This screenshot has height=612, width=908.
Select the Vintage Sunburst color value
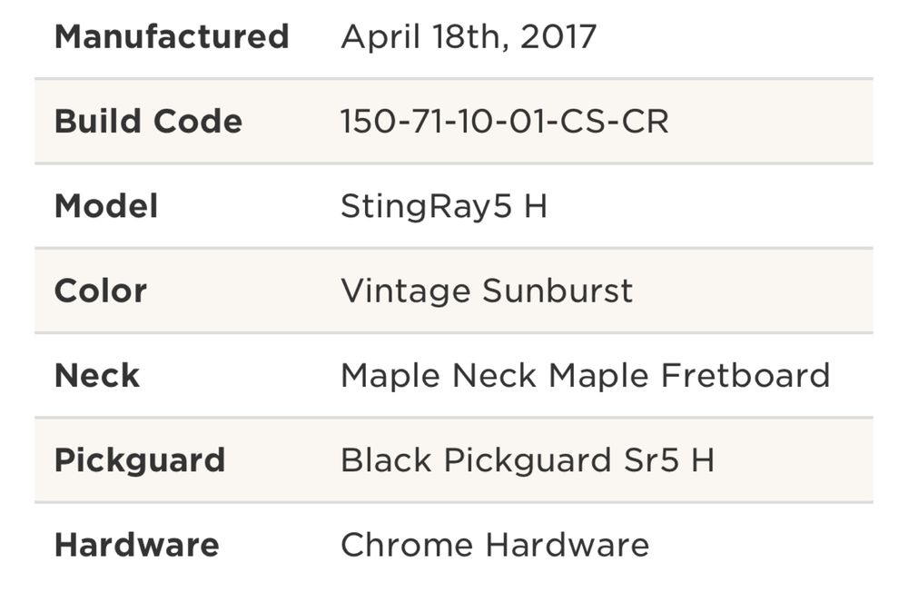(487, 291)
